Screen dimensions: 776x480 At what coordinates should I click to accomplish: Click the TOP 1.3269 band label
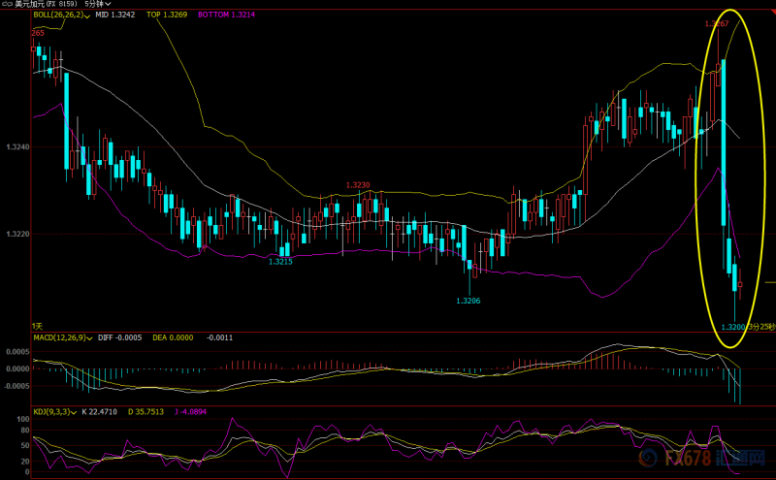point(167,15)
